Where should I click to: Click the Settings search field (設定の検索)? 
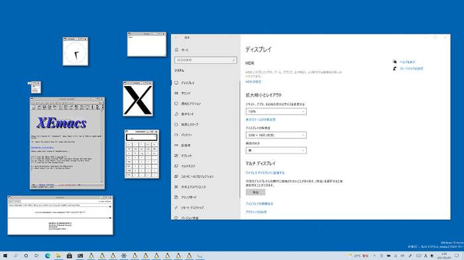[x=205, y=60]
